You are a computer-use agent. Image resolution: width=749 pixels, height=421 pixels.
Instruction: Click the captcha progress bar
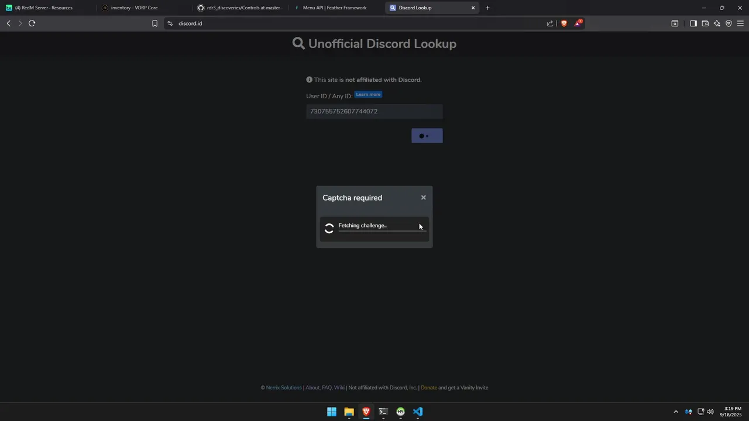[382, 232]
